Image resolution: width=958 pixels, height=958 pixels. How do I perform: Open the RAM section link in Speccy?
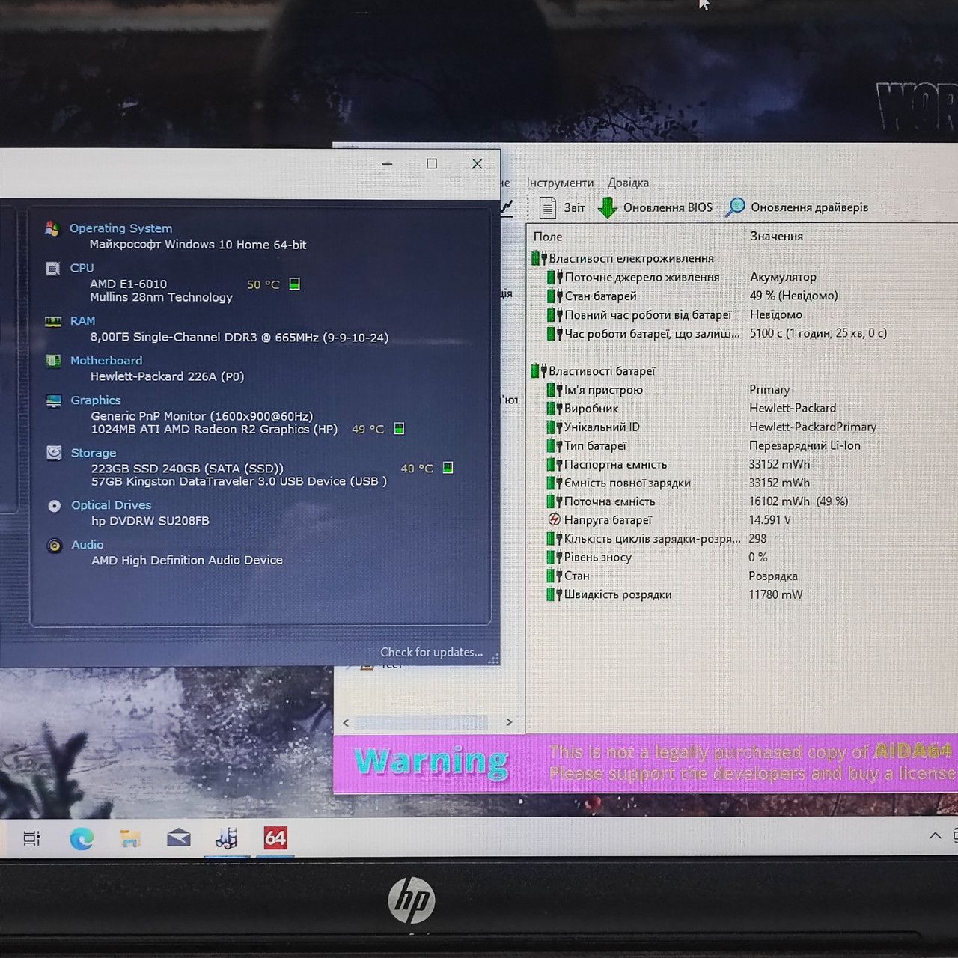coord(82,321)
